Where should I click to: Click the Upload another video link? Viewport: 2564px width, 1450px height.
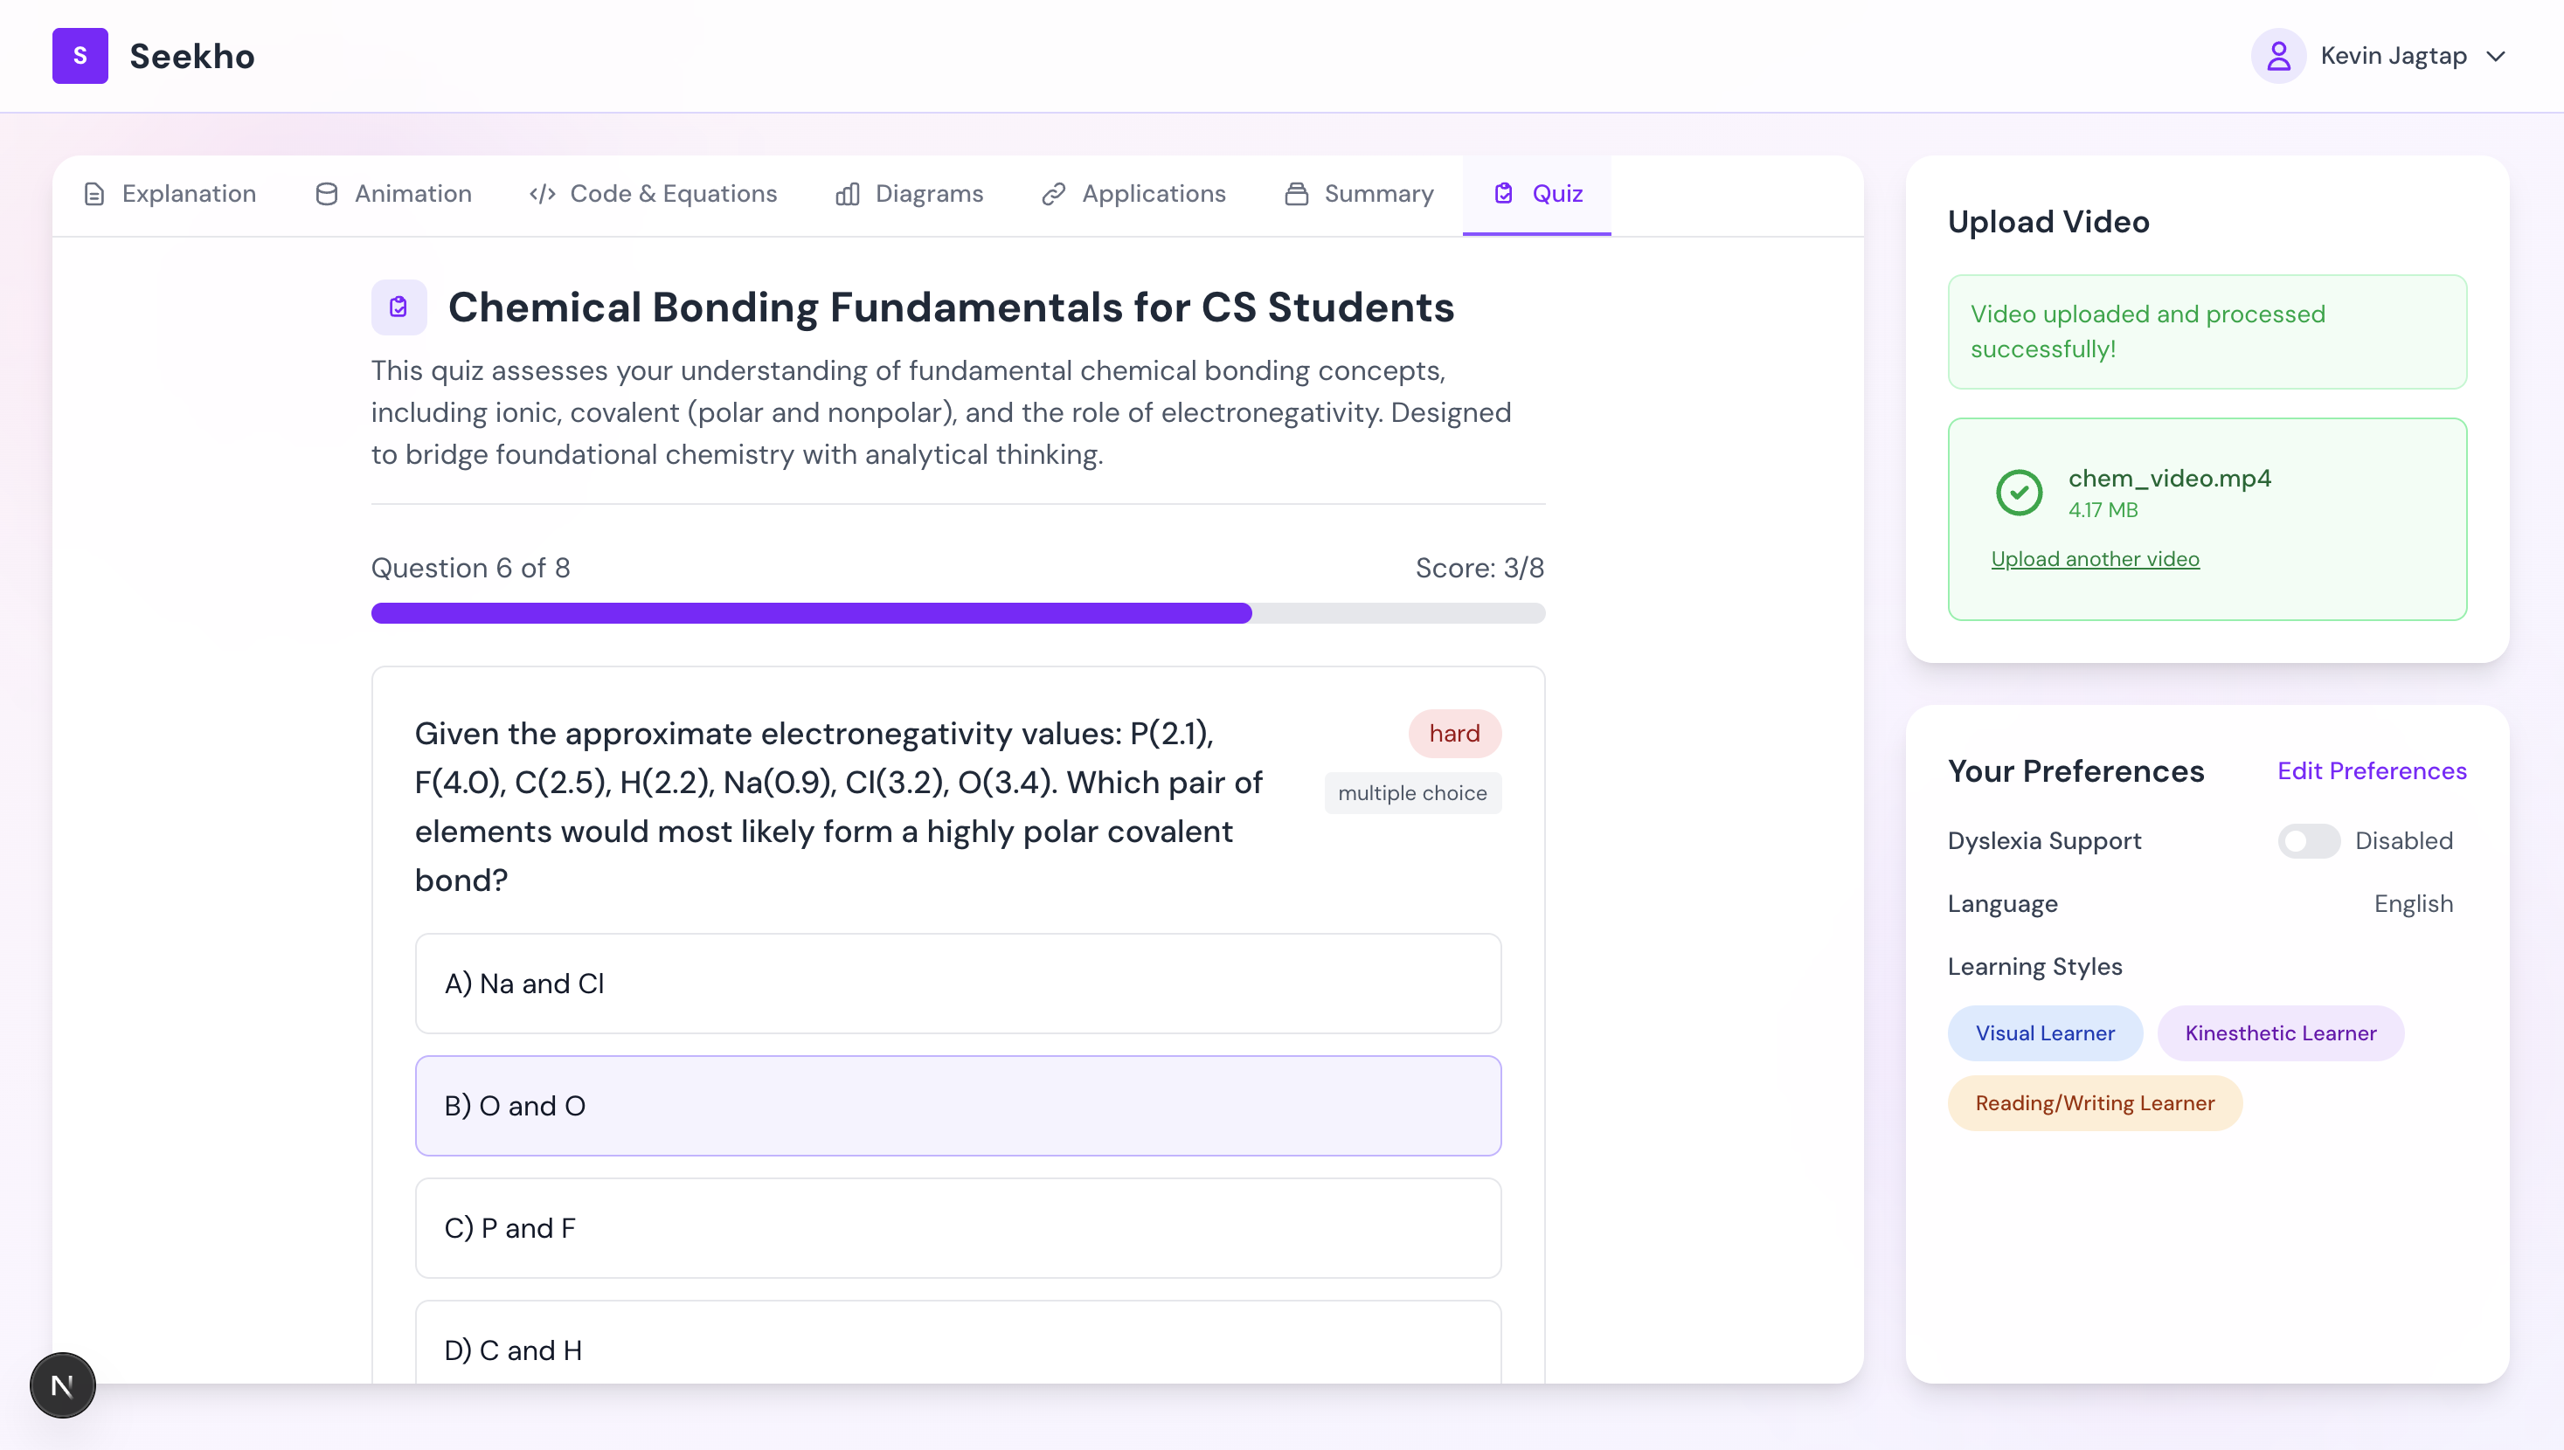(x=2095, y=559)
